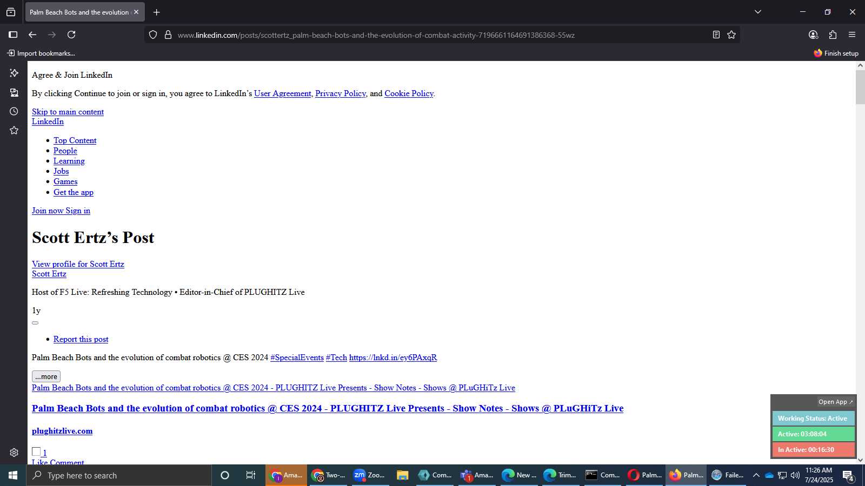The height and width of the screenshot is (486, 865).
Task: Open Firefox View recent browsing icon
Action: coord(11,12)
